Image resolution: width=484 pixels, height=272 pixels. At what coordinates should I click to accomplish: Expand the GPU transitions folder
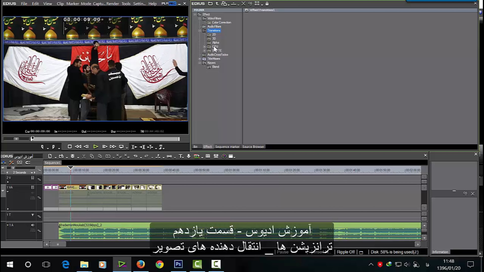tap(204, 47)
